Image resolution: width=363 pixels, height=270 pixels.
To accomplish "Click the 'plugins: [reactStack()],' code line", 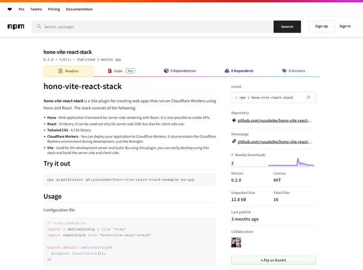I will 79,253.
